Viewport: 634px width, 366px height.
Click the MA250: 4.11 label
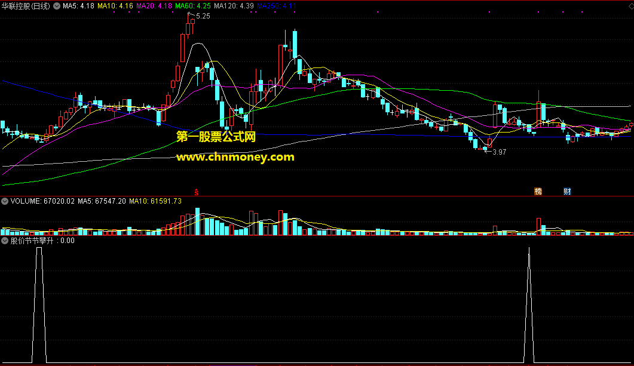tap(277, 6)
